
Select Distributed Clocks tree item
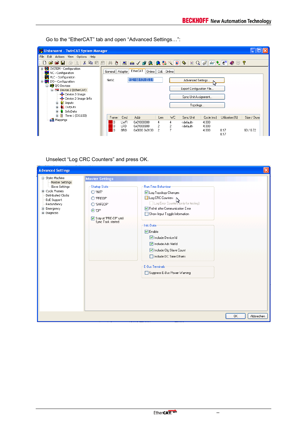[x=57, y=195]
